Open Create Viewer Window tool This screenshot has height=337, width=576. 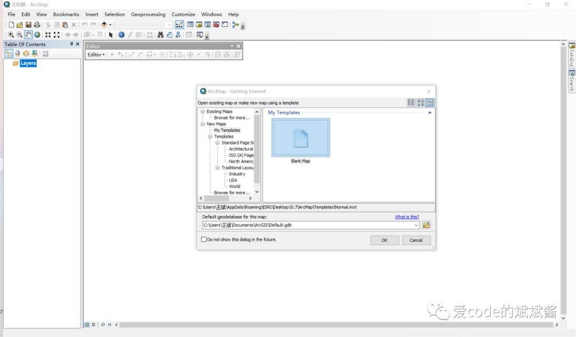click(x=199, y=35)
